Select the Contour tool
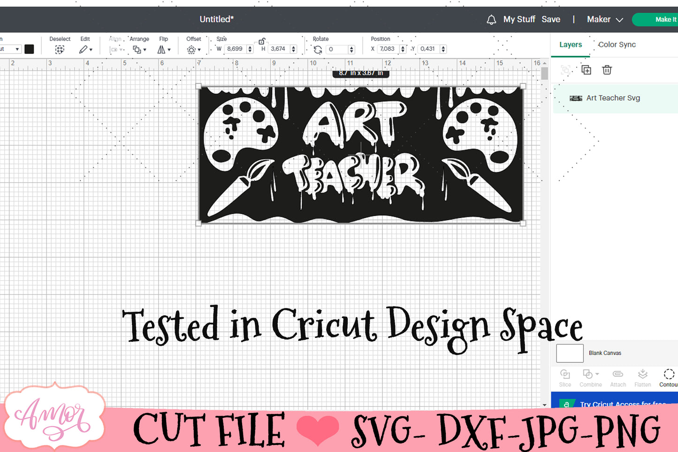The image size is (678, 452). 669,375
